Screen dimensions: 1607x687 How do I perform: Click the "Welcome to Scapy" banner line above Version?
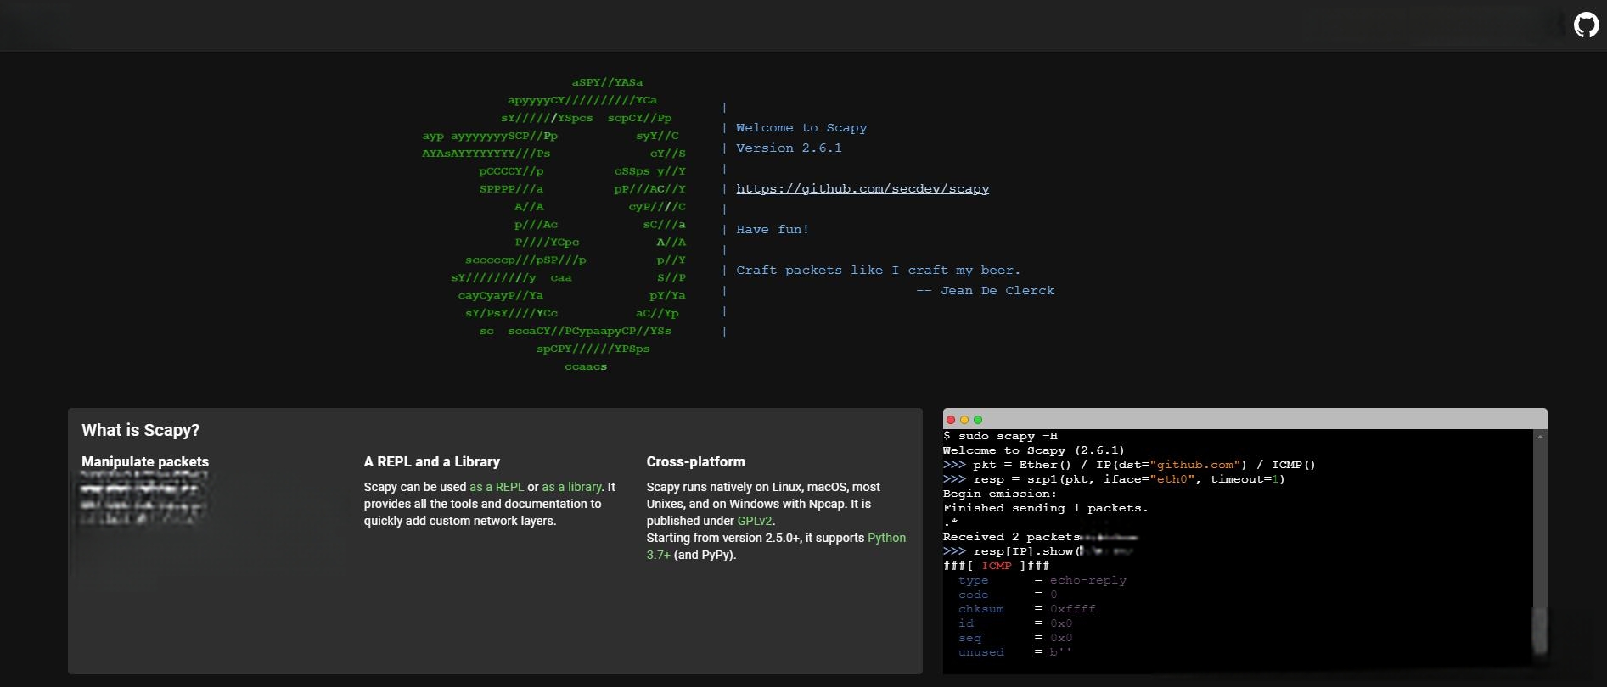(x=801, y=128)
